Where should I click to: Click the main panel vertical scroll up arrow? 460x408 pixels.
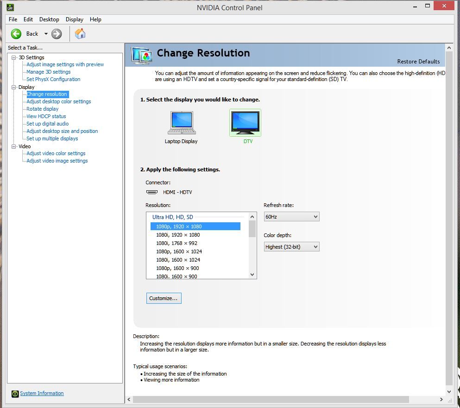pos(449,48)
